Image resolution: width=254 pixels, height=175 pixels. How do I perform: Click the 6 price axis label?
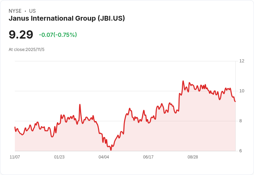[x=241, y=151]
